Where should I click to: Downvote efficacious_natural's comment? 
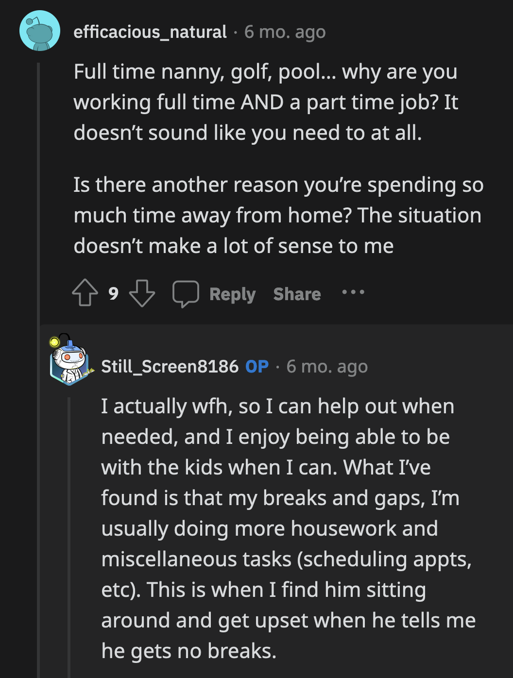click(142, 293)
